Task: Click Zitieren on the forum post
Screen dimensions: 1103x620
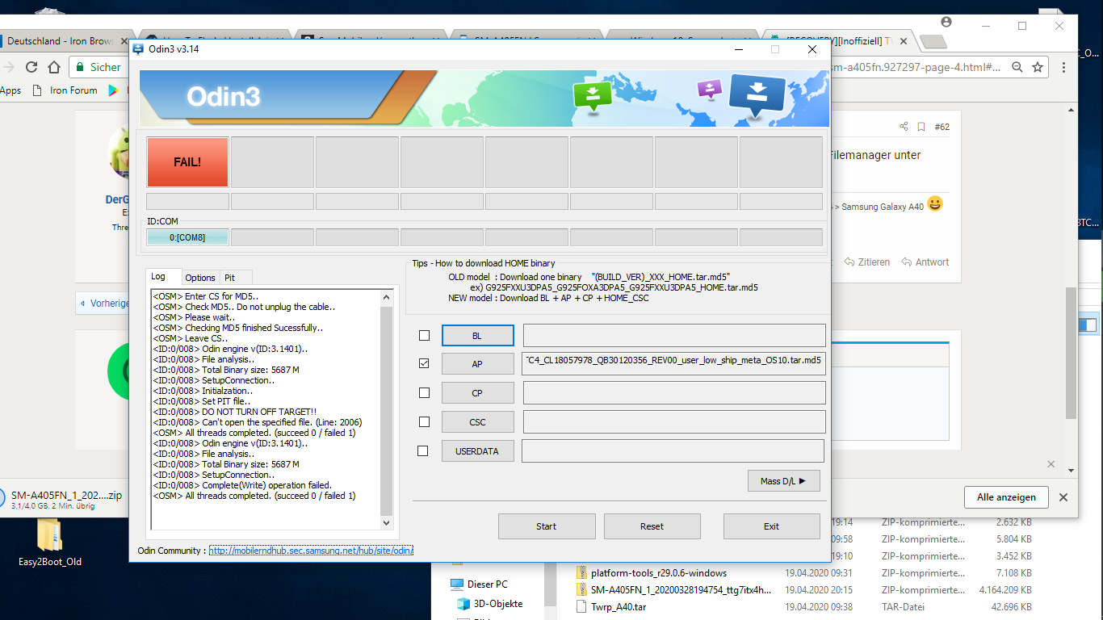Action: click(867, 262)
